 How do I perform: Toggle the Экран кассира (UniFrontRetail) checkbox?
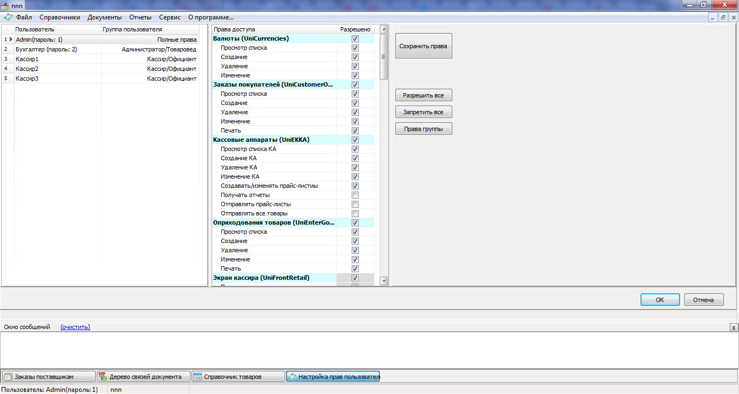(x=355, y=278)
